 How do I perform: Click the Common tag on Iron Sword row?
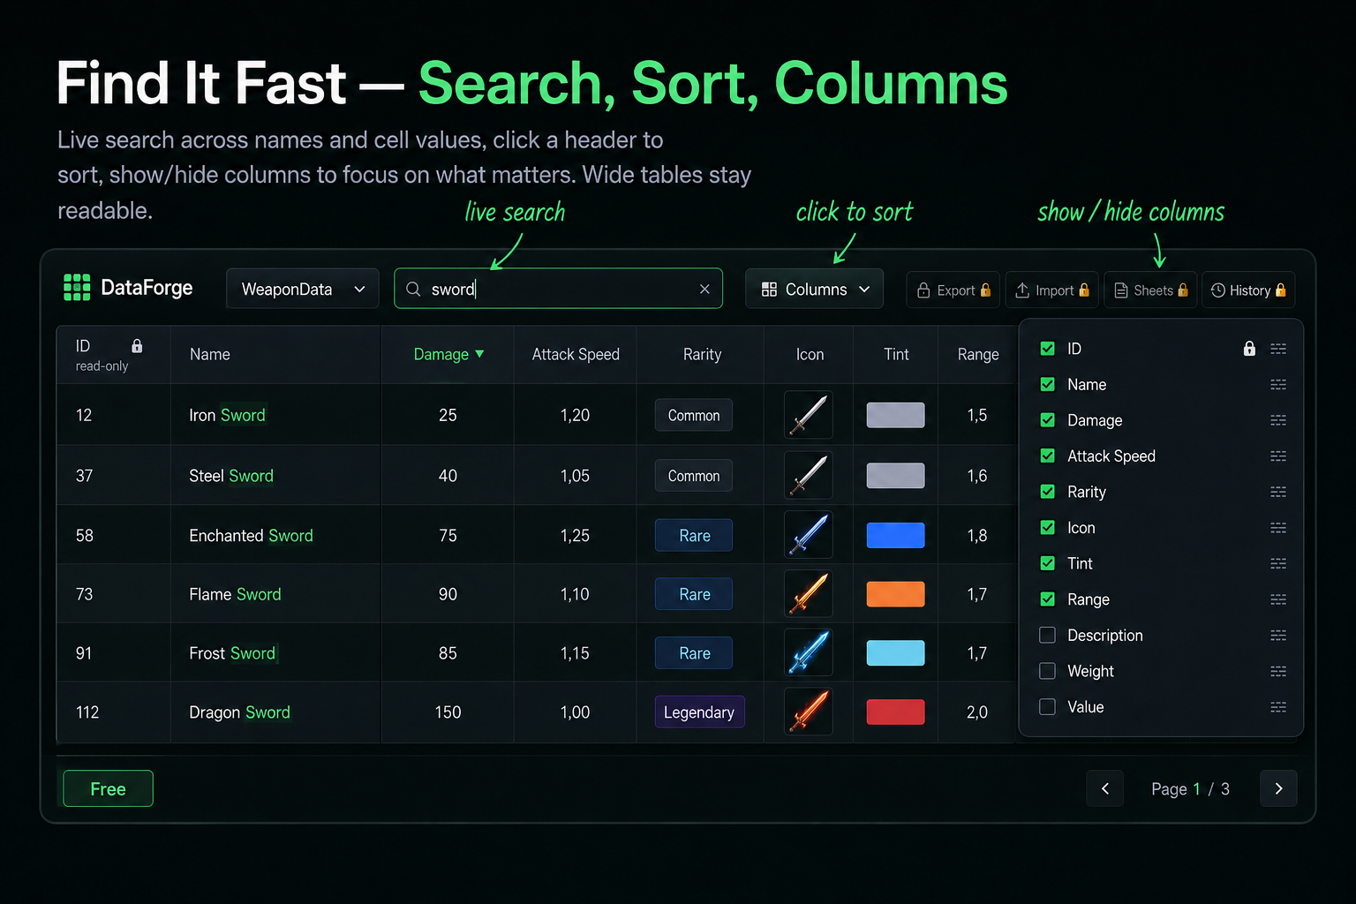pos(694,415)
